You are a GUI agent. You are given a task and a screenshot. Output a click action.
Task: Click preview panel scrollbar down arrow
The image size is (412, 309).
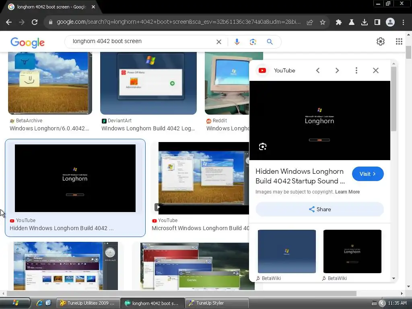click(393, 278)
